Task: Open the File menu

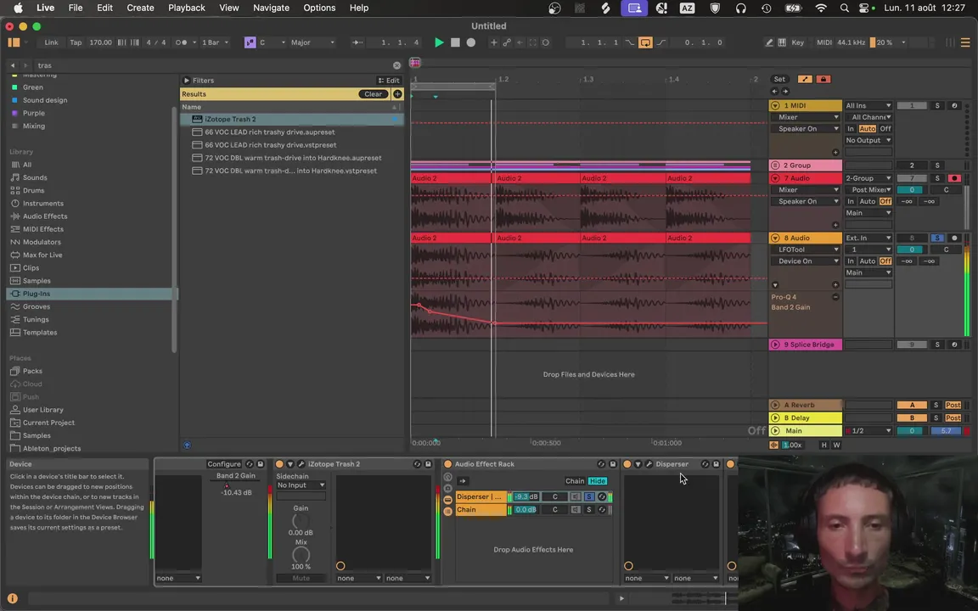Action: point(76,8)
